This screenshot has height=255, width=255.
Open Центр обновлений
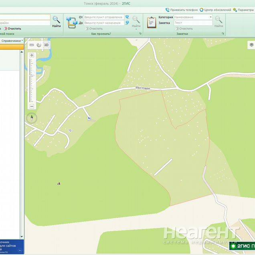(215, 10)
